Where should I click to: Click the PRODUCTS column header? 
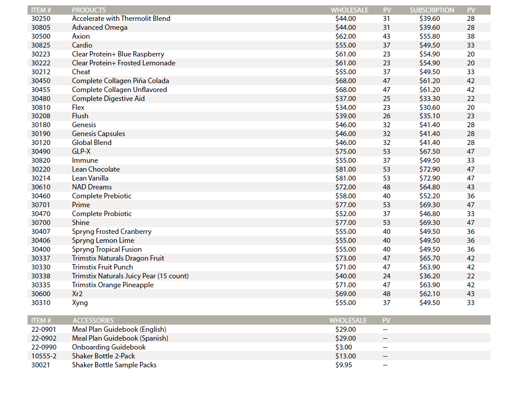(89, 10)
